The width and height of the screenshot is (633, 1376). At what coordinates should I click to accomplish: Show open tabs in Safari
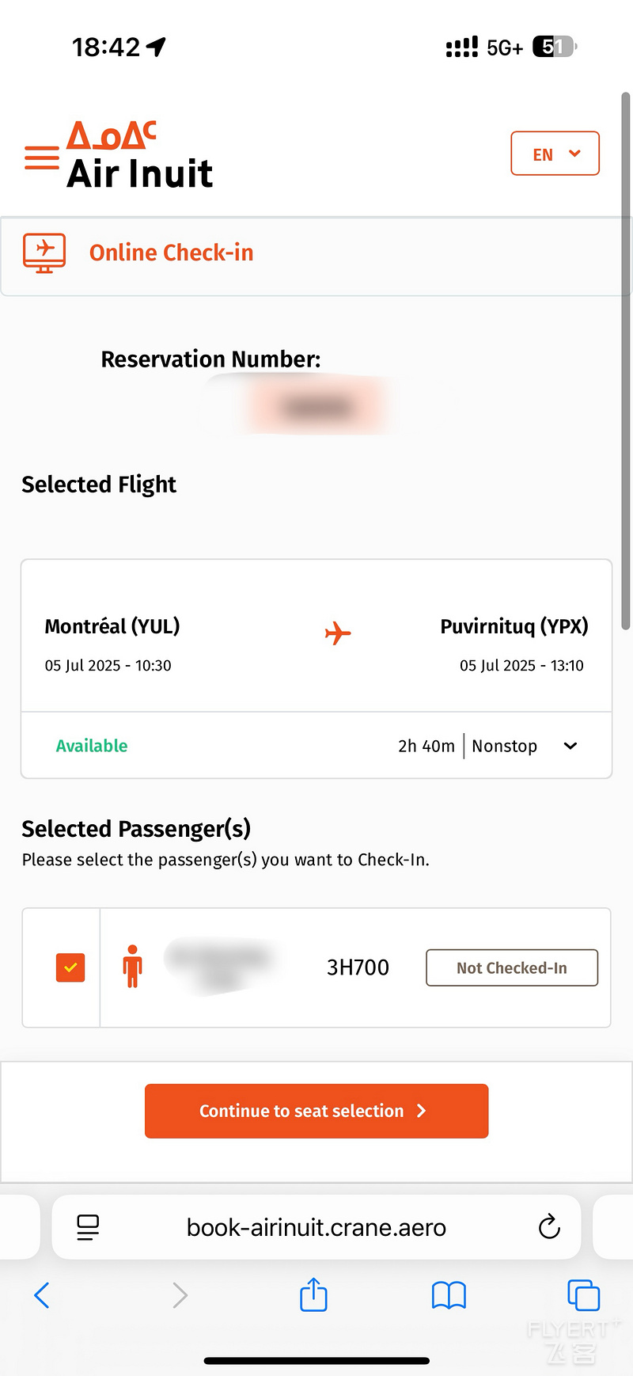click(584, 1296)
